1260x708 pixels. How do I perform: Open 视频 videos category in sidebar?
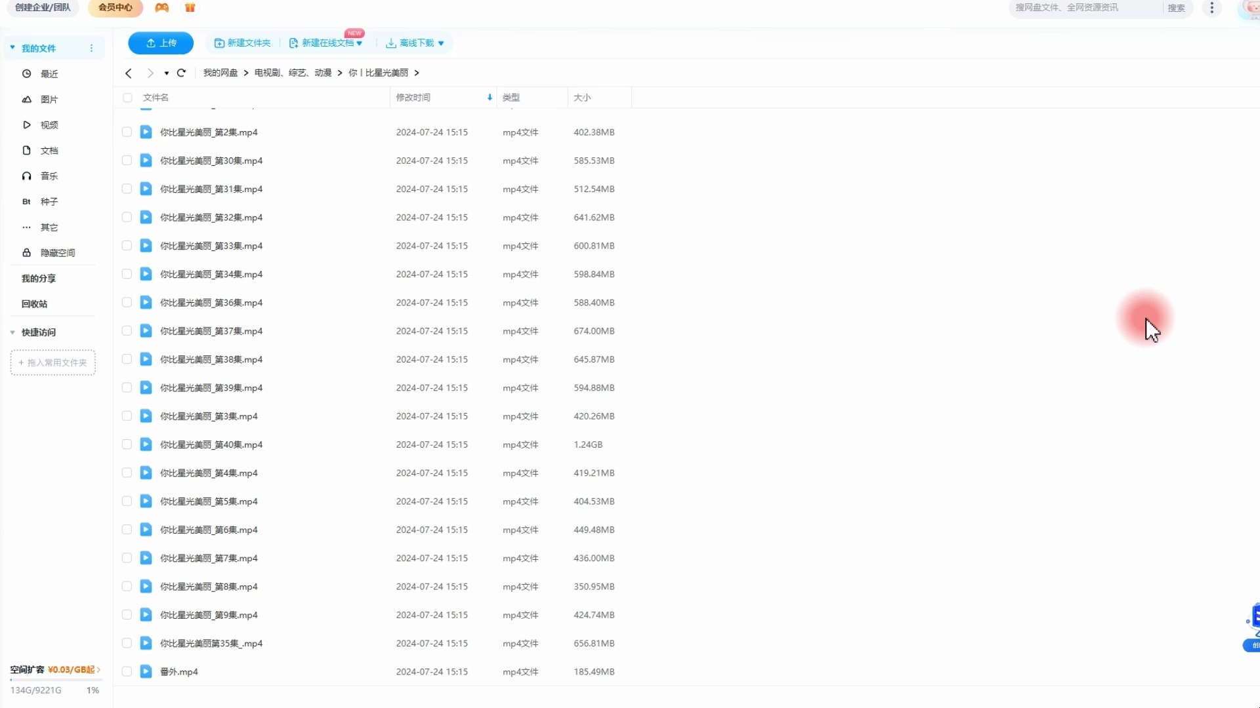point(49,125)
